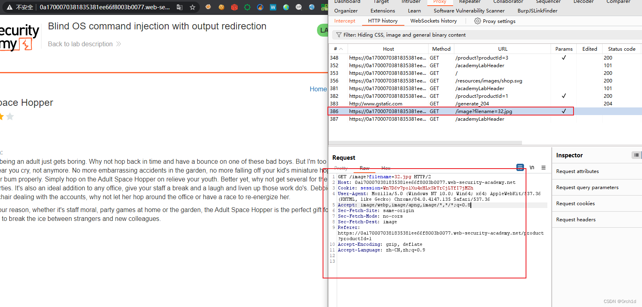Screen dimensions: 642x307
Task: Sort by the Edited column header
Action: tap(590, 49)
